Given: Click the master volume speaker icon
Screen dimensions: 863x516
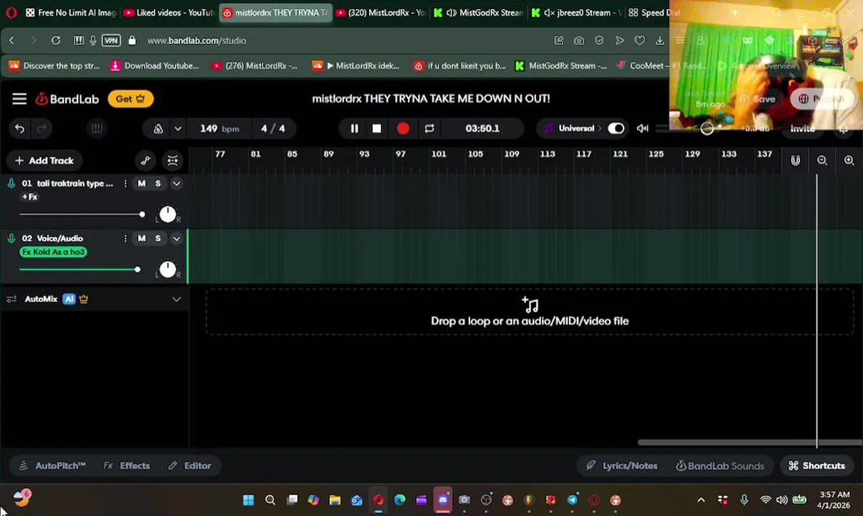Looking at the screenshot, I should 642,129.
